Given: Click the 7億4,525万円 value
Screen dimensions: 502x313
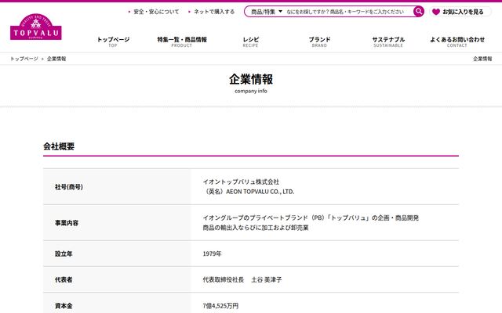Looking at the screenshot, I should (220, 306).
